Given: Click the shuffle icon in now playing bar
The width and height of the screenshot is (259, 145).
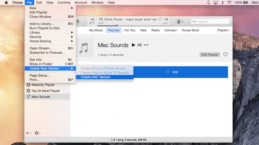Looking at the screenshot, I should [x=101, y=19].
